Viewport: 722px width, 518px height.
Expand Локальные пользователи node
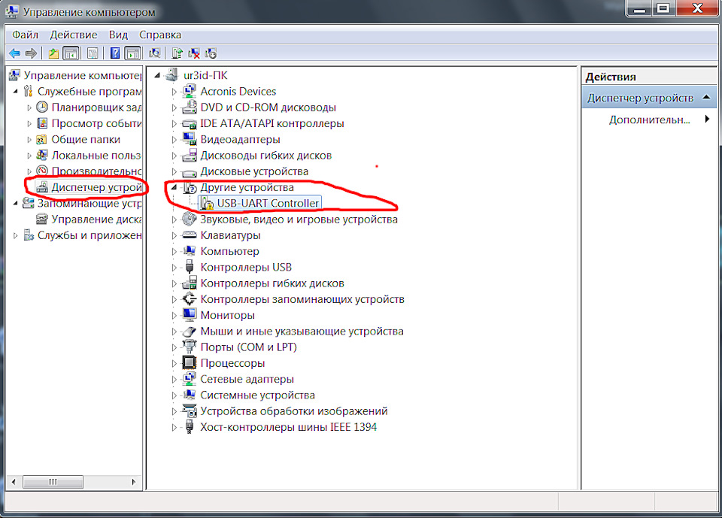(x=29, y=156)
